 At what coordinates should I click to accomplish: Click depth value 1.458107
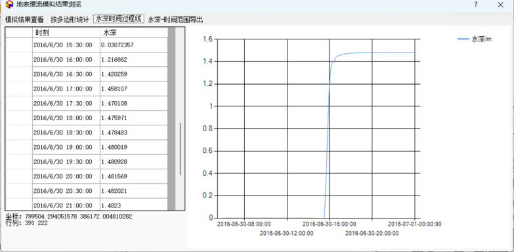click(x=134, y=89)
